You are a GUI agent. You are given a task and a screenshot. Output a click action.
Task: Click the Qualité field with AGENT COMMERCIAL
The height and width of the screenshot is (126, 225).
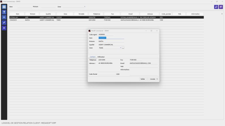click(x=111, y=45)
